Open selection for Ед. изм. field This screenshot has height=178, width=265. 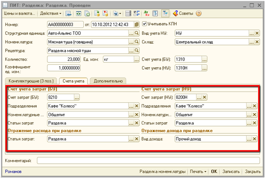point(137,59)
